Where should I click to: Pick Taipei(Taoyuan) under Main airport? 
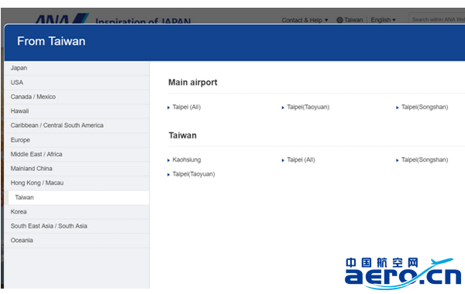coord(308,108)
